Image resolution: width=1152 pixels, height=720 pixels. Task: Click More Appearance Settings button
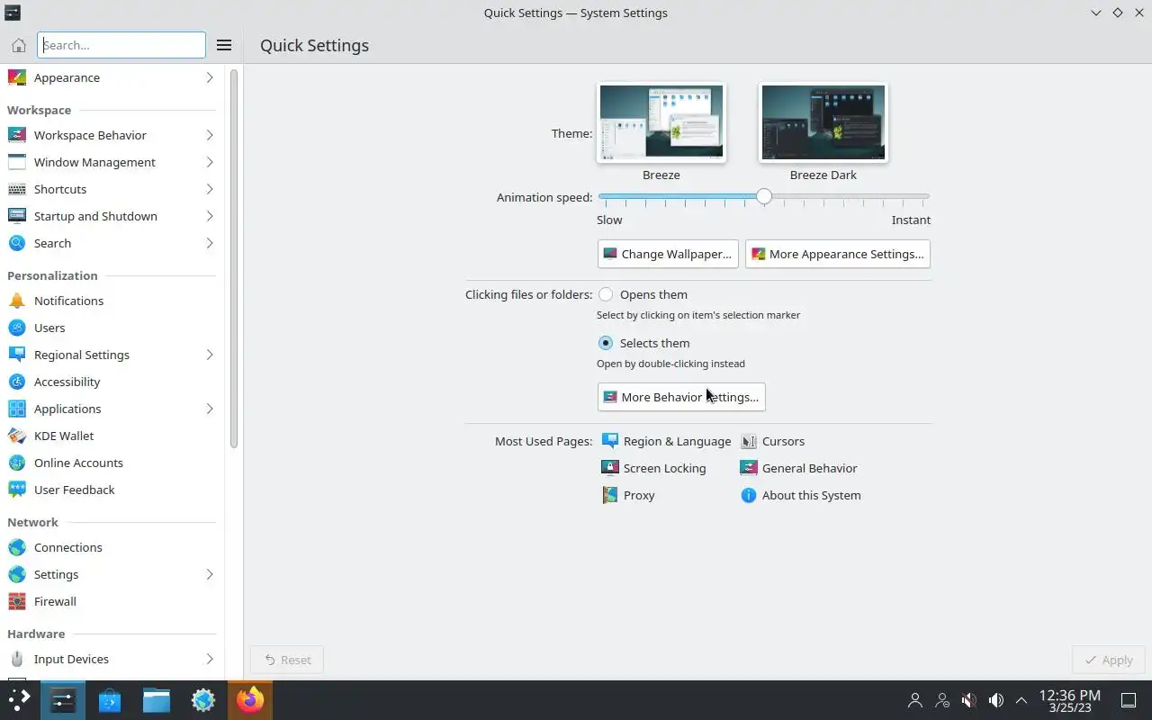tap(838, 254)
